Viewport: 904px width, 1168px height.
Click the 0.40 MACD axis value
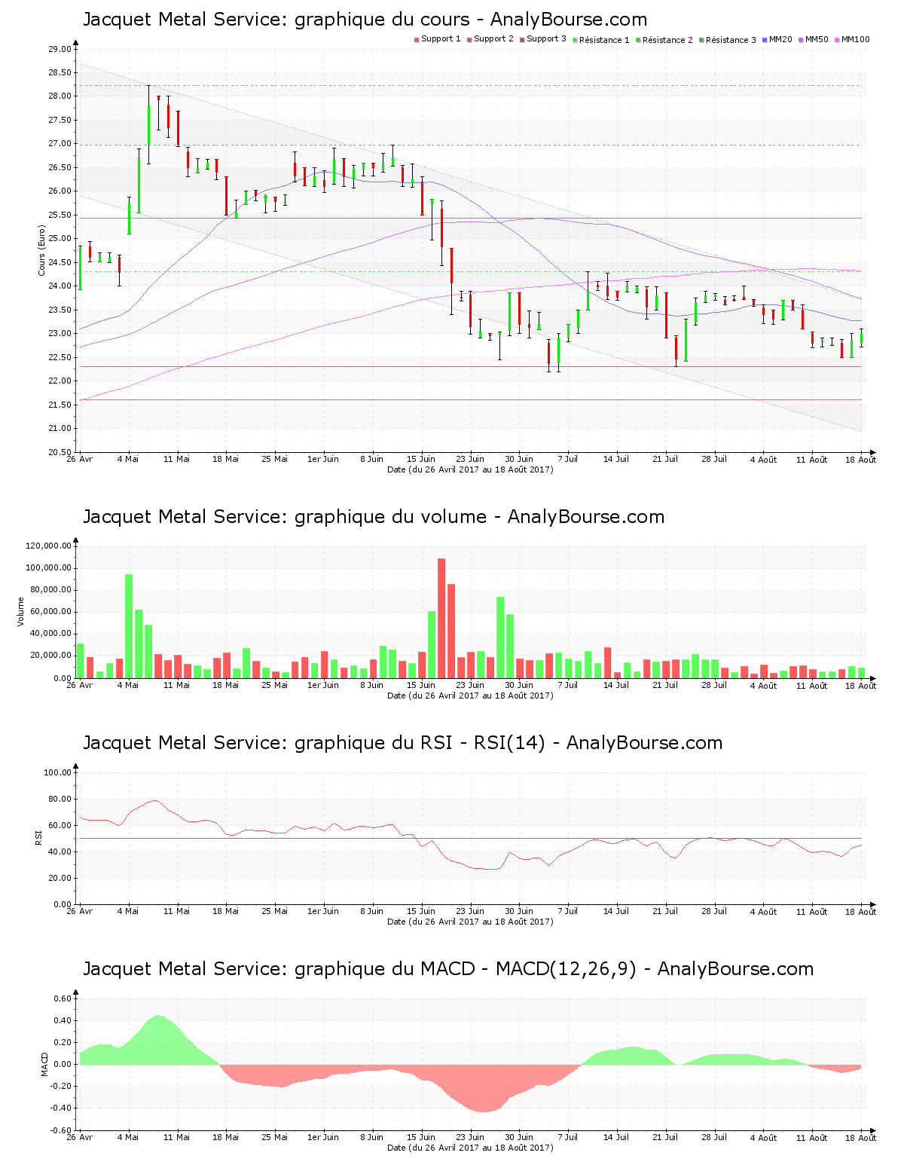(63, 1020)
